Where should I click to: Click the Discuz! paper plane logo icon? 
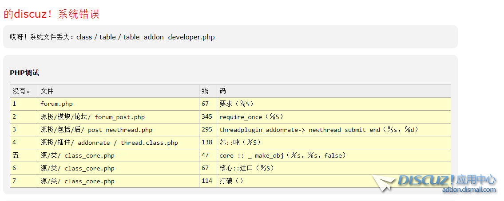point(383,182)
